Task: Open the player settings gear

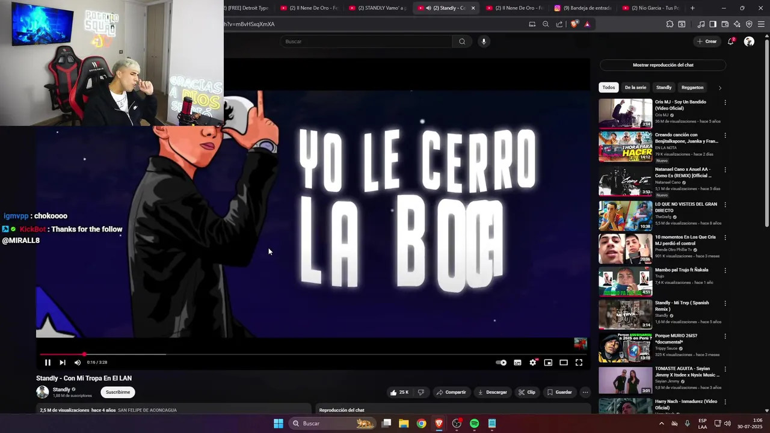Action: pos(532,363)
